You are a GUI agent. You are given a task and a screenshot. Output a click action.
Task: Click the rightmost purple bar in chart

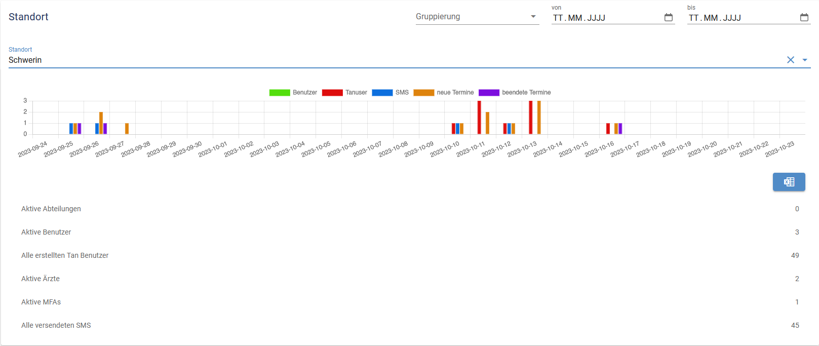(x=620, y=129)
